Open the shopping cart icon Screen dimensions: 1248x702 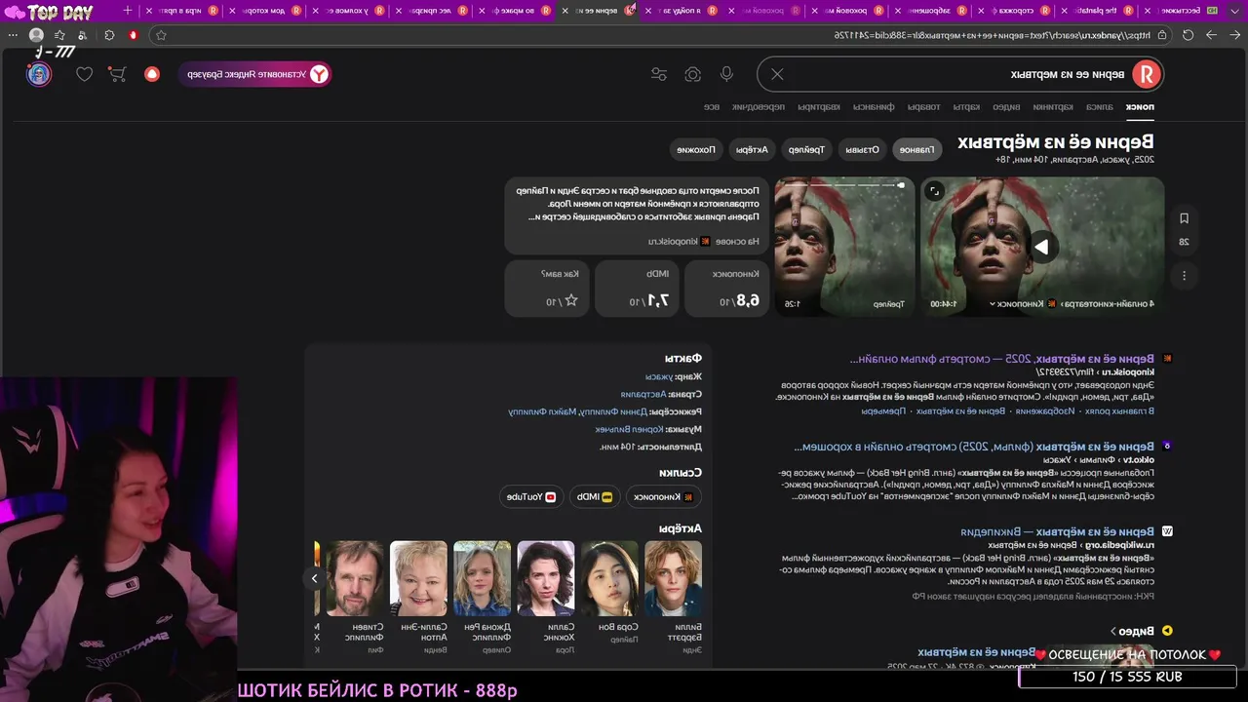[117, 74]
